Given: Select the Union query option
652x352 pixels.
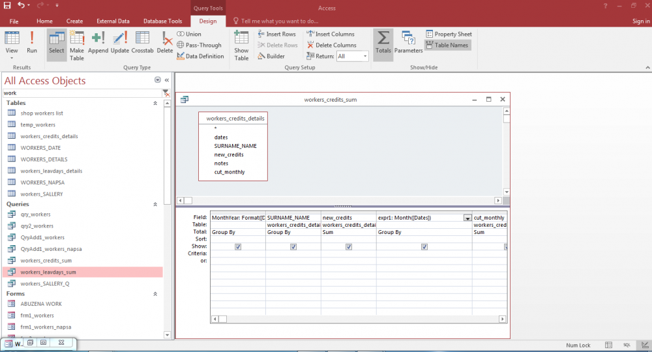Looking at the screenshot, I should pos(189,34).
